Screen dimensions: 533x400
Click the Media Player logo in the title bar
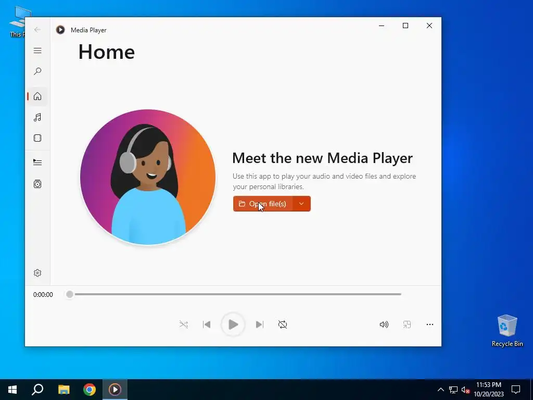point(60,30)
